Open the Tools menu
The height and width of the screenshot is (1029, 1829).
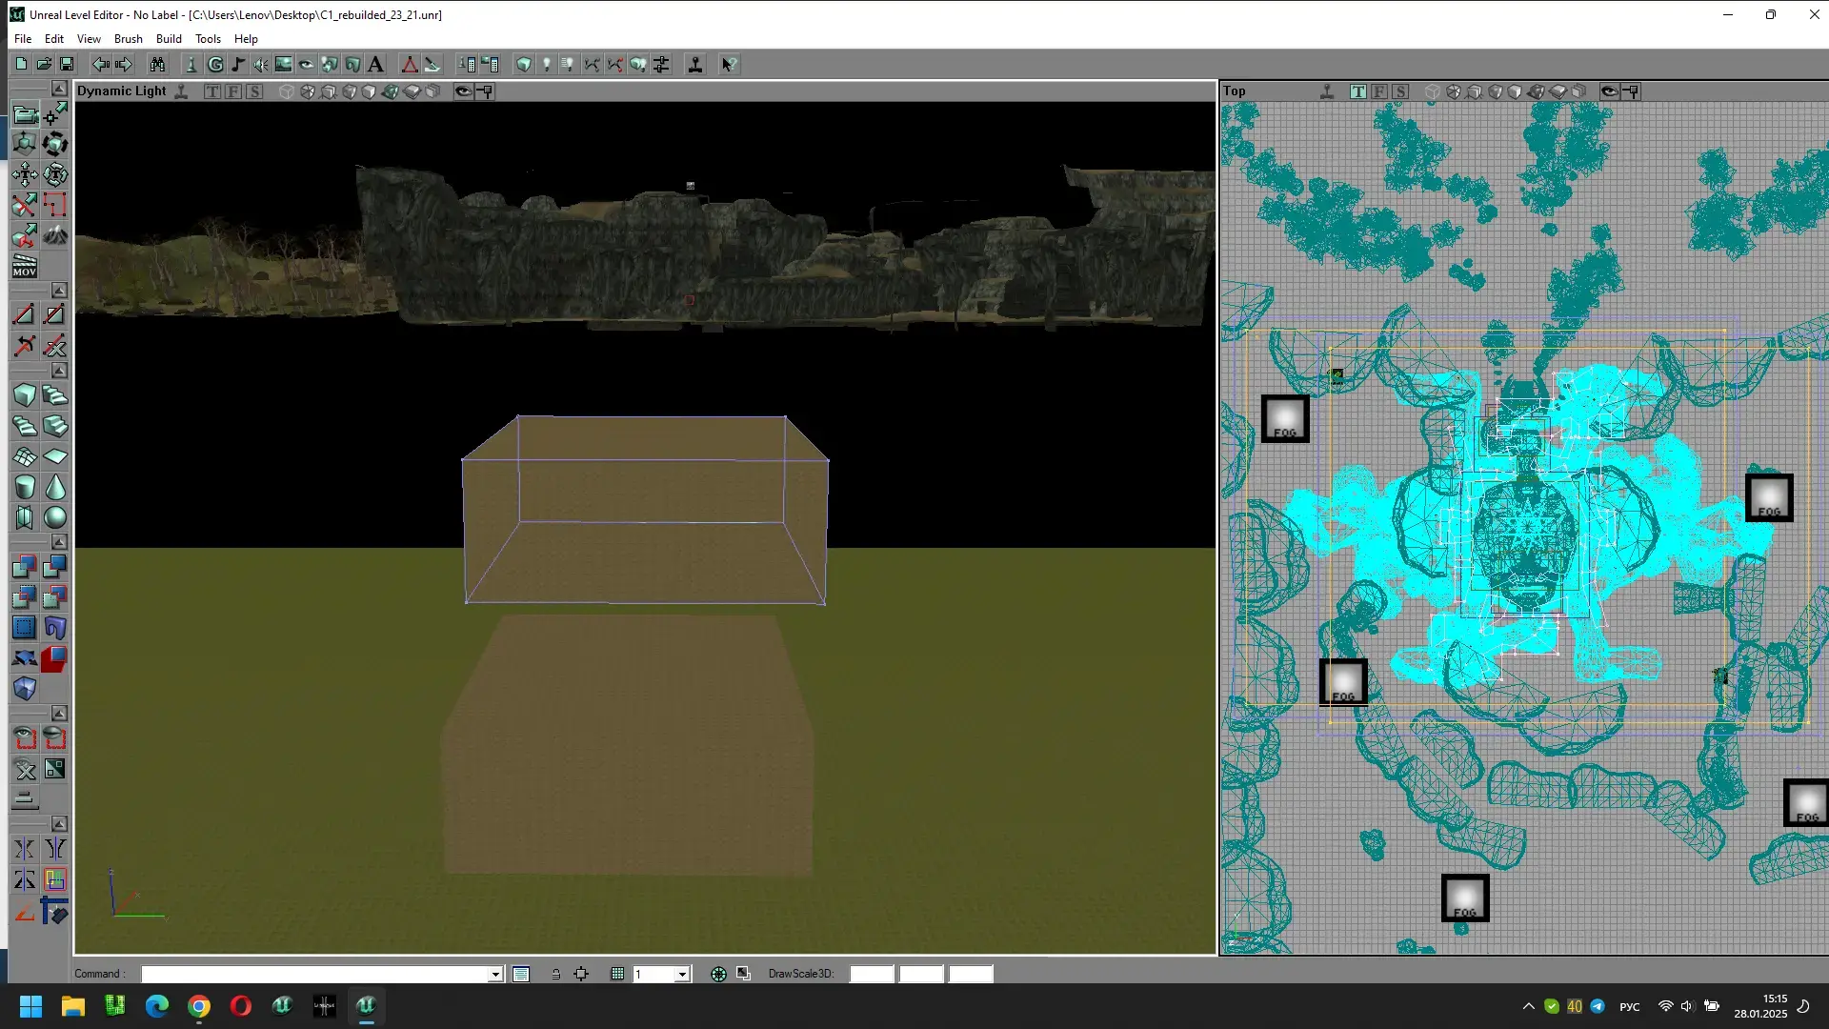[x=208, y=39]
